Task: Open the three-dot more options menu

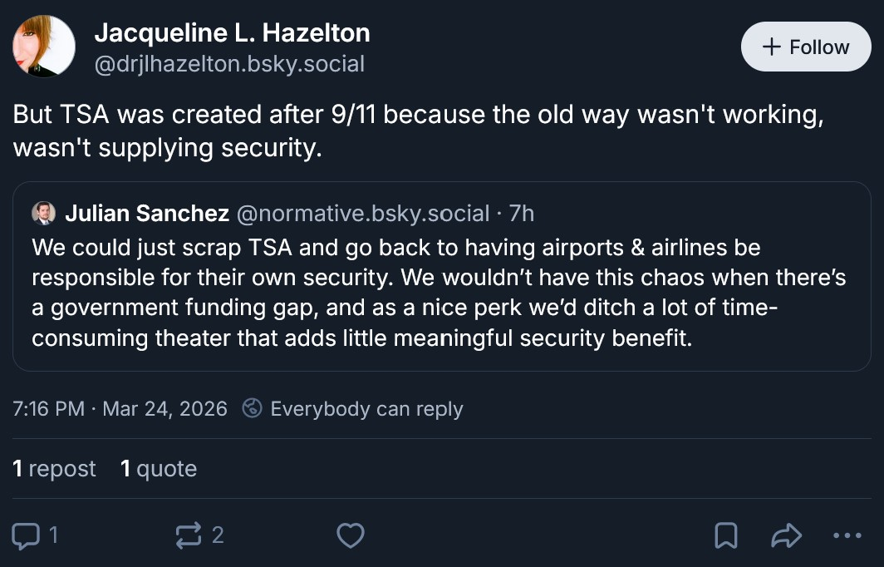Action: (847, 536)
